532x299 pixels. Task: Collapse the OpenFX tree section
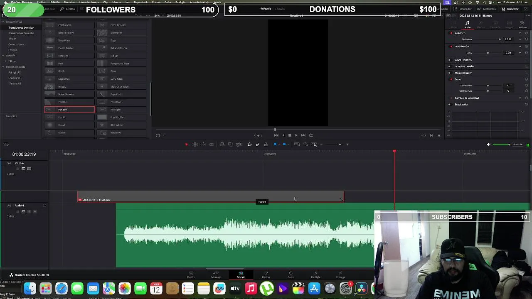point(3,56)
